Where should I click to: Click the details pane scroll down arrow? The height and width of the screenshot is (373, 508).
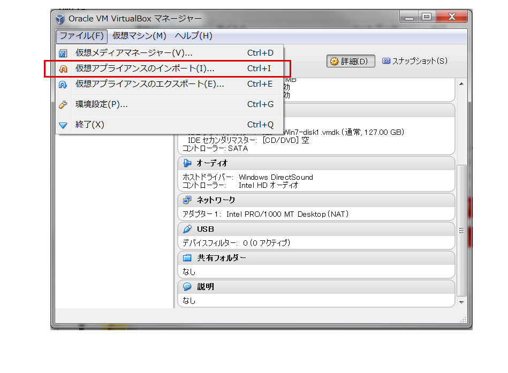coord(461,302)
